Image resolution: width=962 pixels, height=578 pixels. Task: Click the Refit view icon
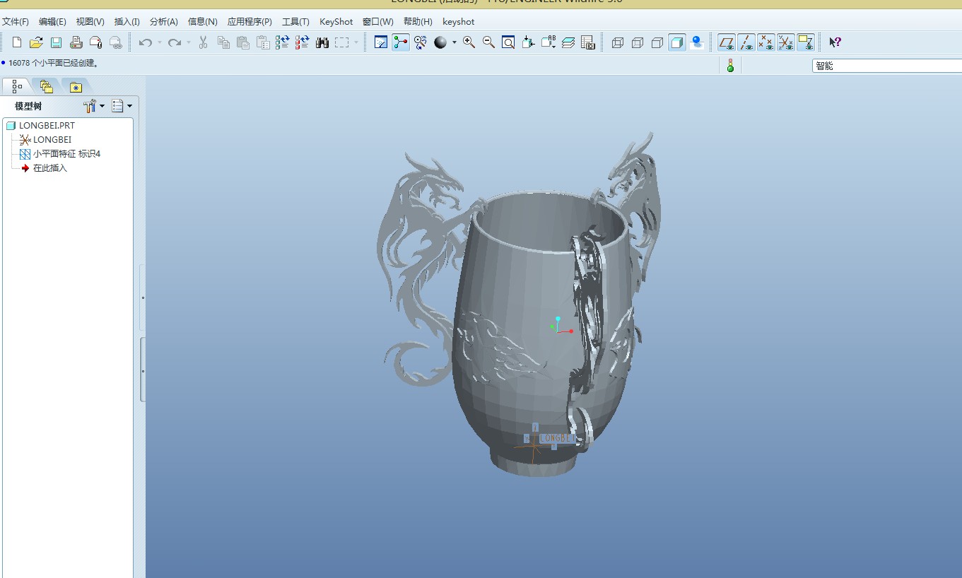(508, 43)
